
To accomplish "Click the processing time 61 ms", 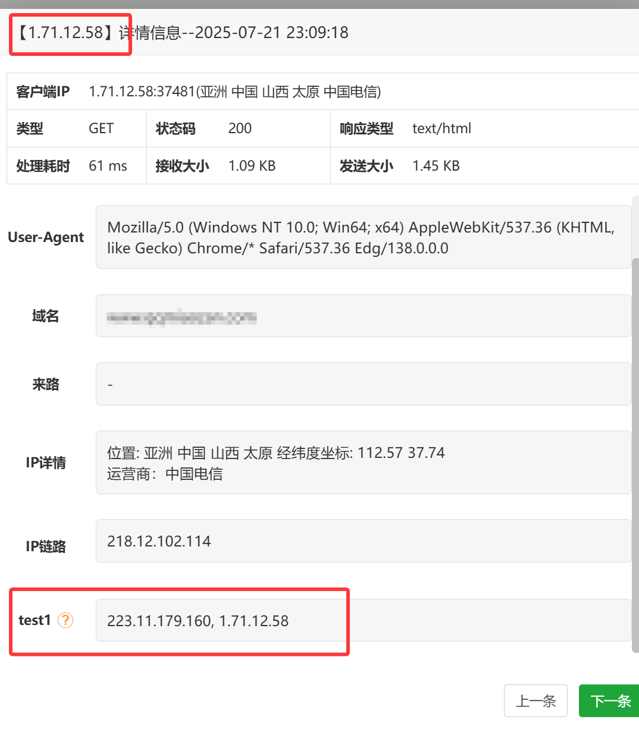I will point(108,166).
